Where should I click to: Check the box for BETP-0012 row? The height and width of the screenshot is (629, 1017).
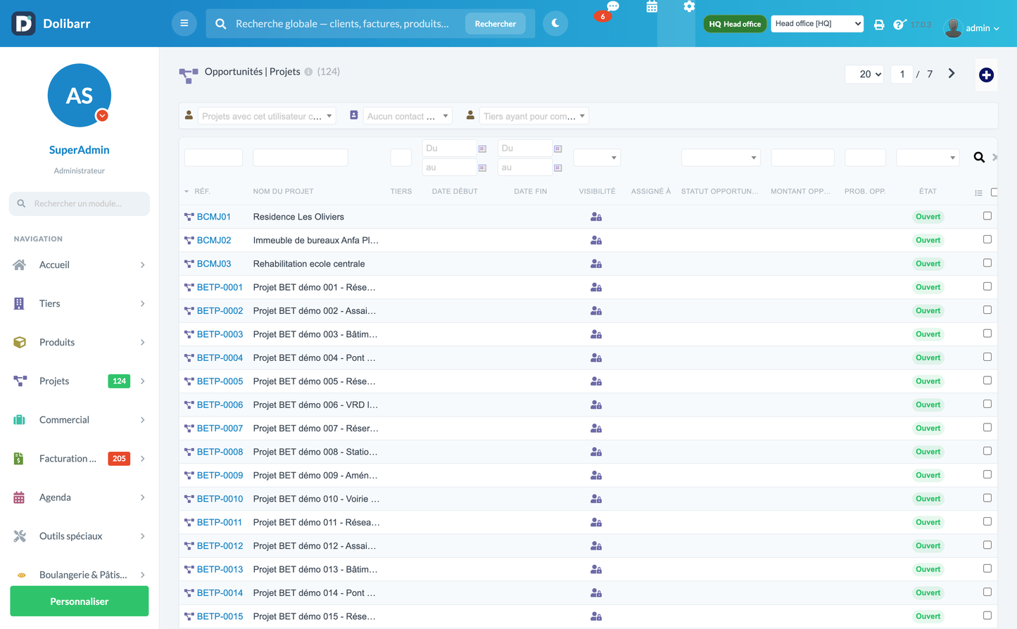(987, 545)
